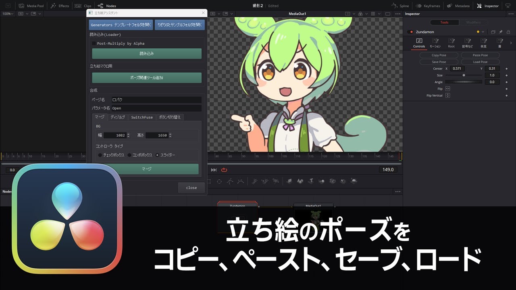516x290 pixels.
Task: Select the ディゾルブ tab
Action: tap(117, 117)
